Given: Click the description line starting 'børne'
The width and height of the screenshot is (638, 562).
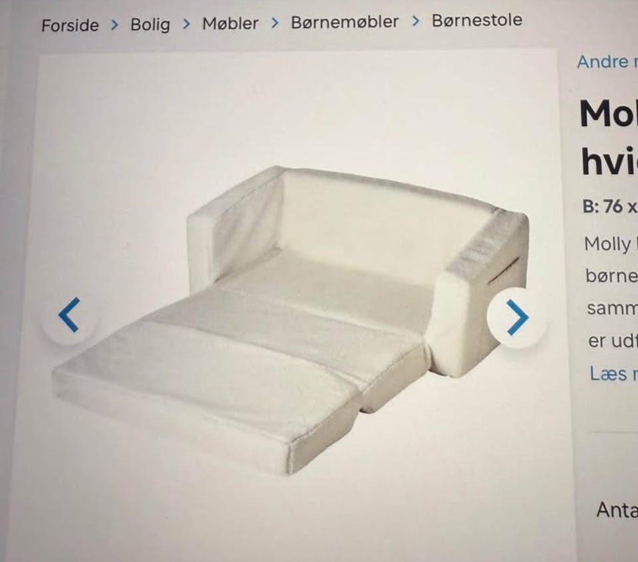Looking at the screenshot, I should coord(611,276).
